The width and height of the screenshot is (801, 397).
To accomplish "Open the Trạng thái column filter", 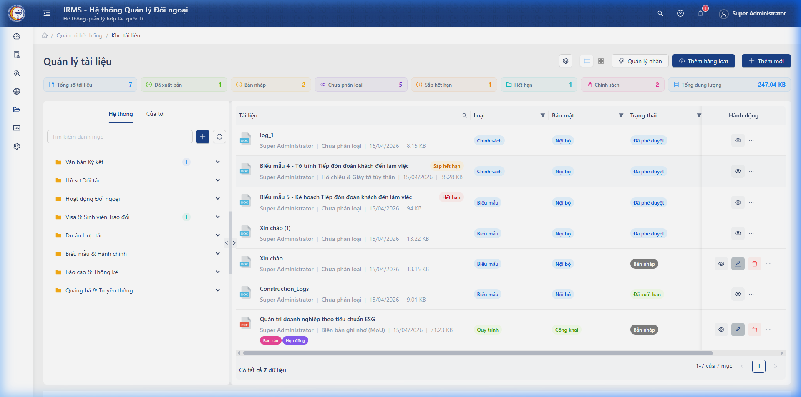I will 699,115.
